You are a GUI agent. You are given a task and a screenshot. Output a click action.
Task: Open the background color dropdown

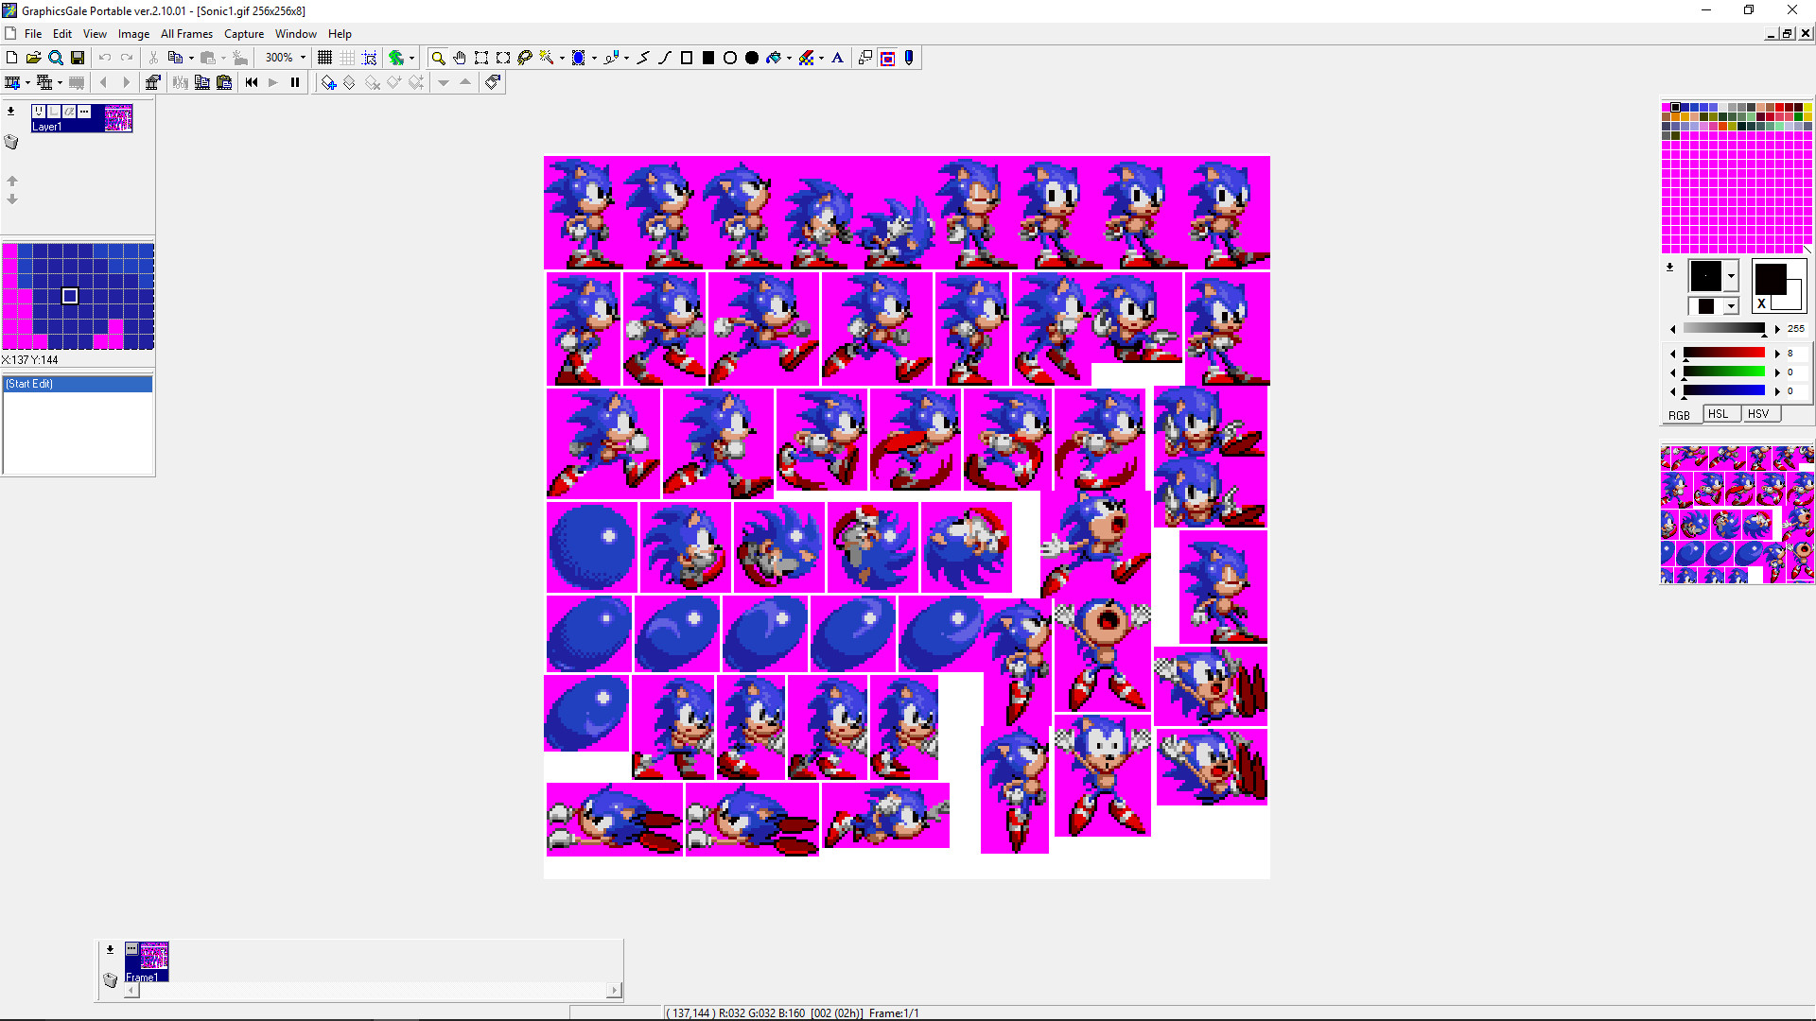pos(1731,305)
